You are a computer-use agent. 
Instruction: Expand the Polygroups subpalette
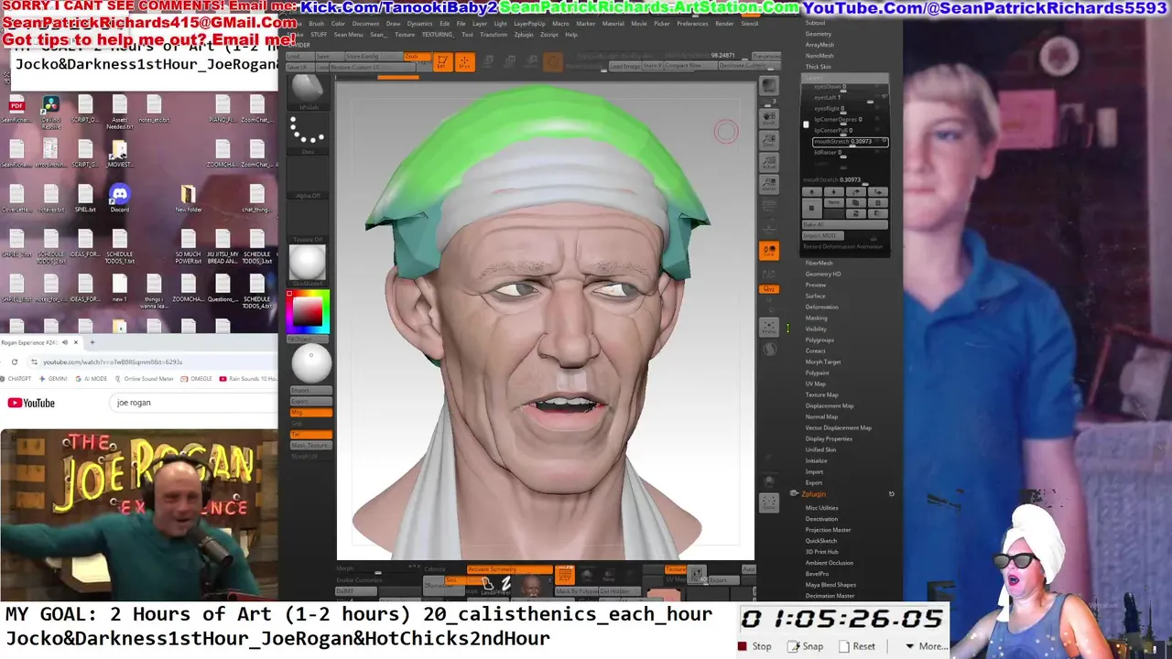(x=819, y=340)
